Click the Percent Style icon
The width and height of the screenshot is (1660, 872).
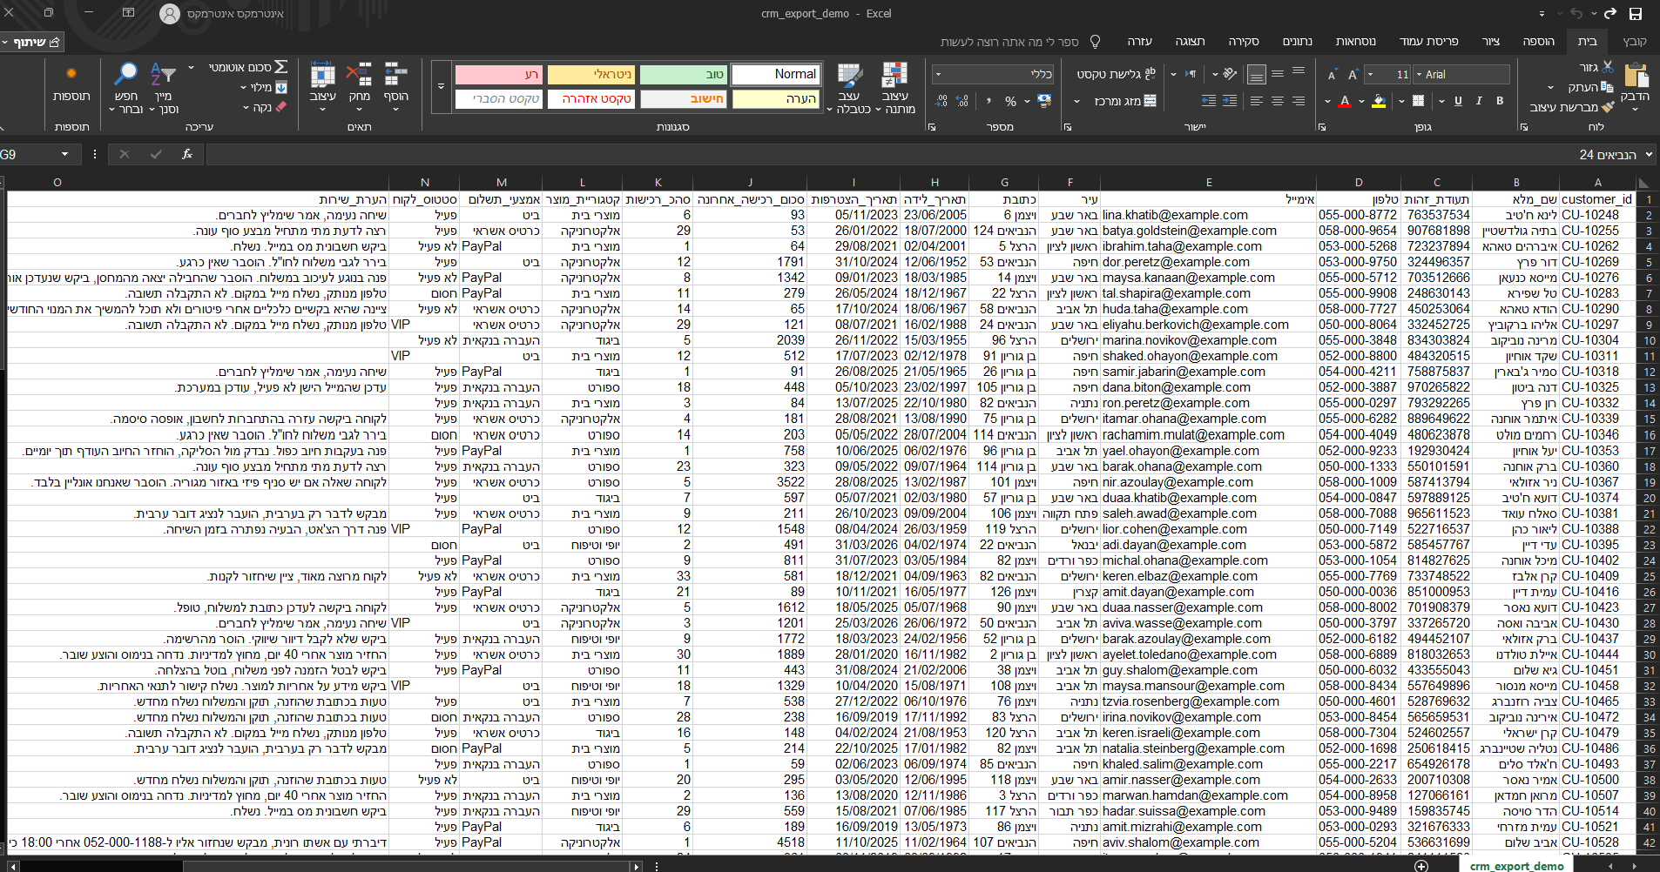1010,101
